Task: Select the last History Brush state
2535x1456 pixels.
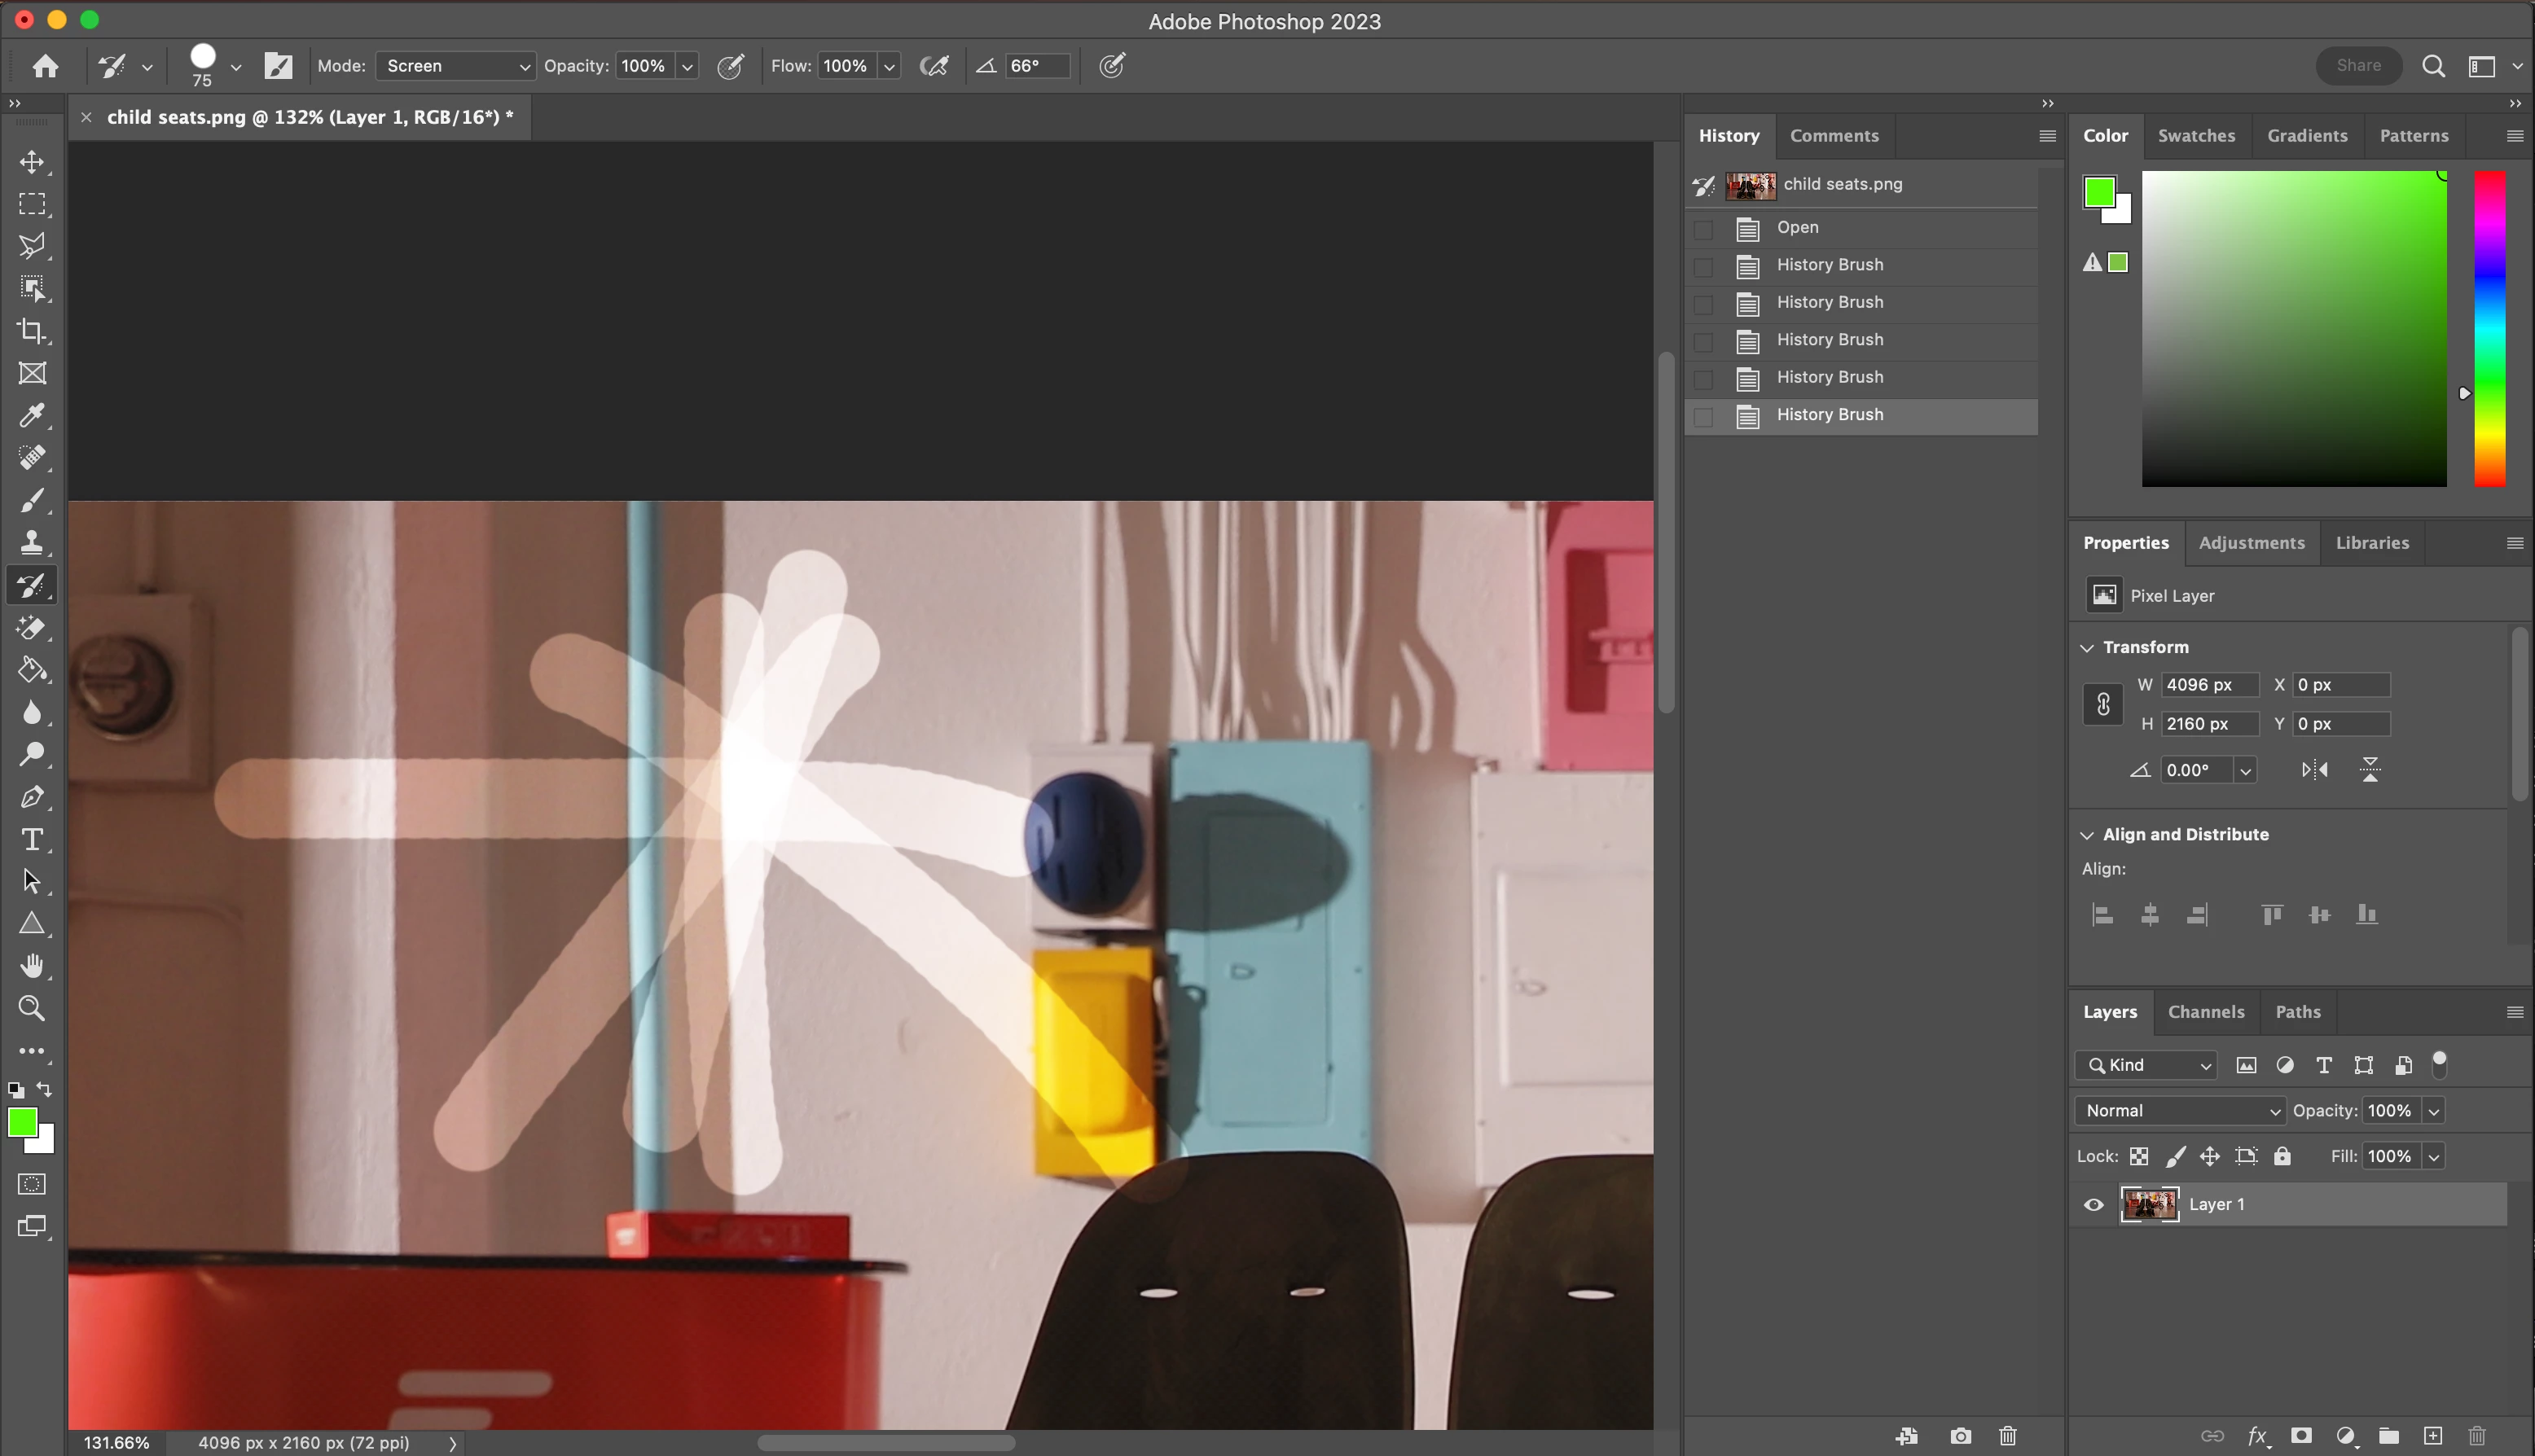Action: (x=1829, y=415)
